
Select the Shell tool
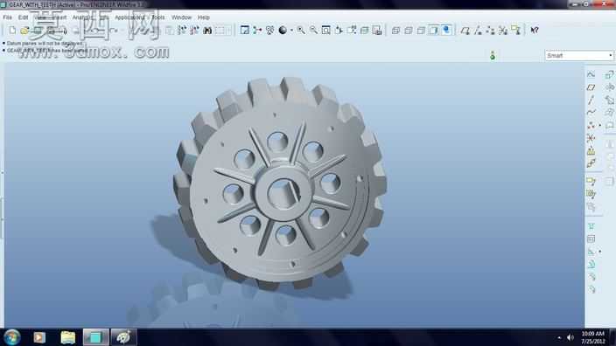coord(591,239)
